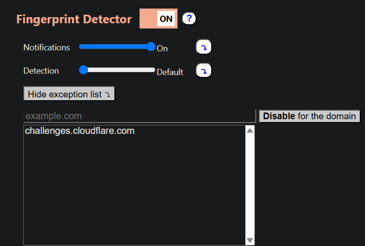
Task: Click the Detection label
Action: [41, 71]
